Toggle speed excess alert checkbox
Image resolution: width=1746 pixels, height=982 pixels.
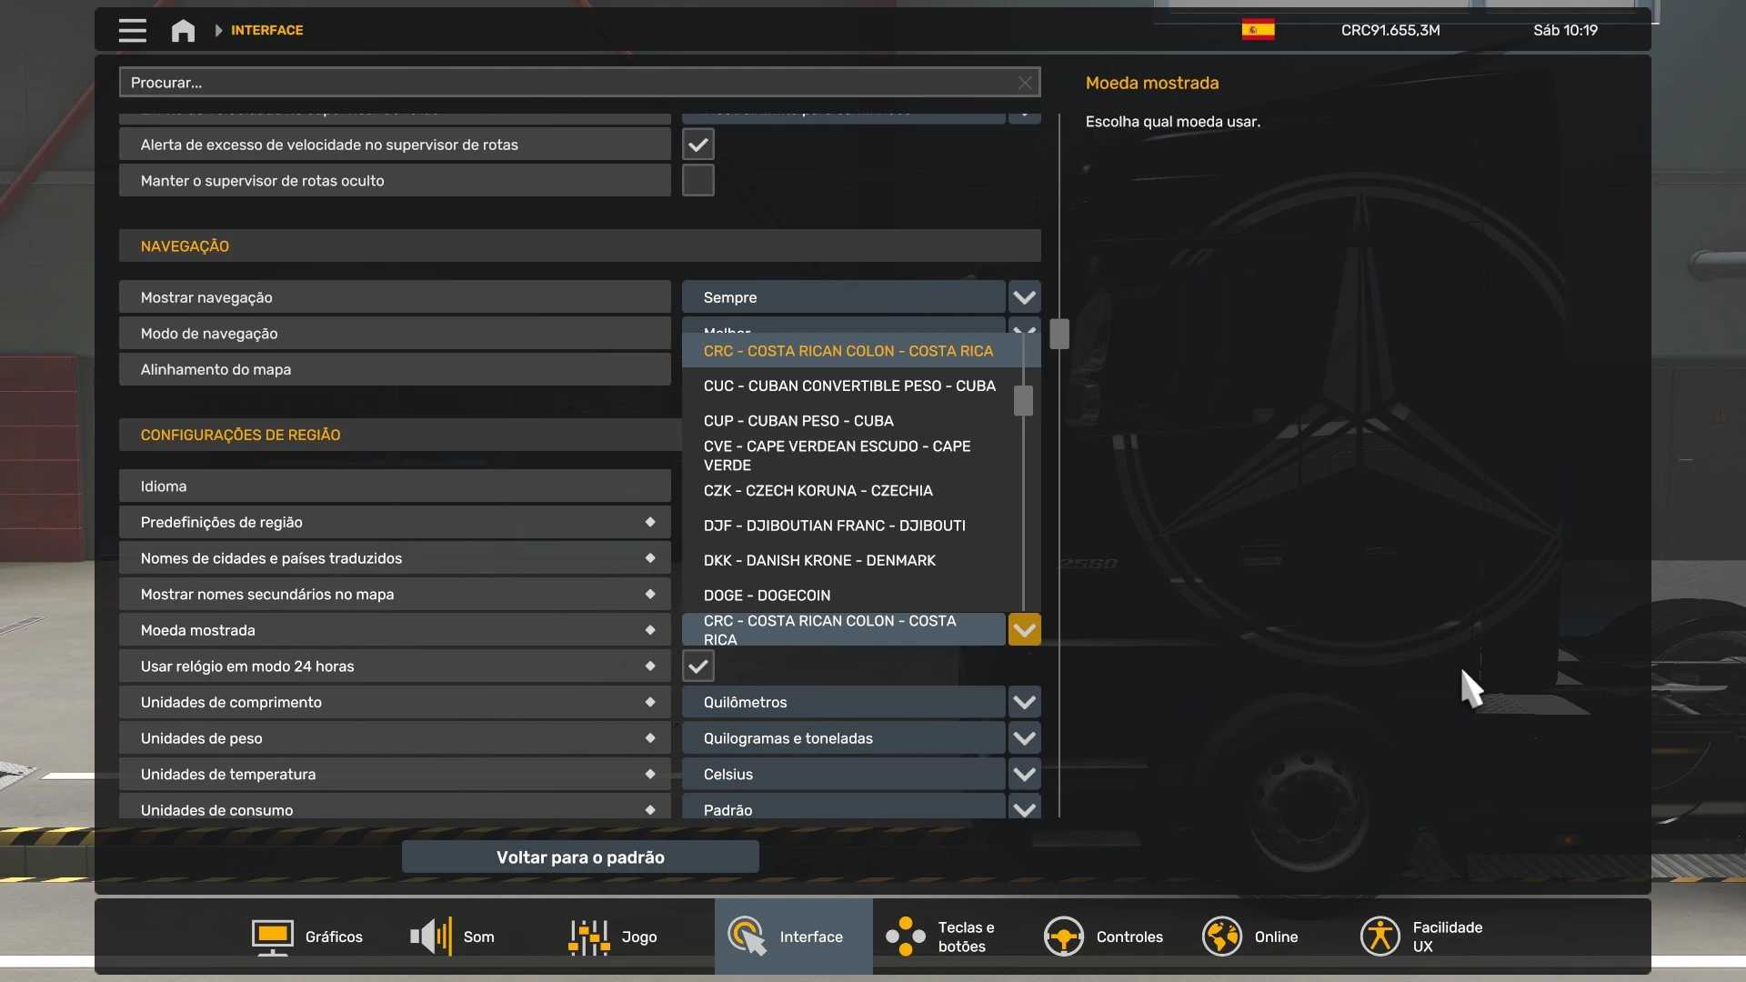697,145
